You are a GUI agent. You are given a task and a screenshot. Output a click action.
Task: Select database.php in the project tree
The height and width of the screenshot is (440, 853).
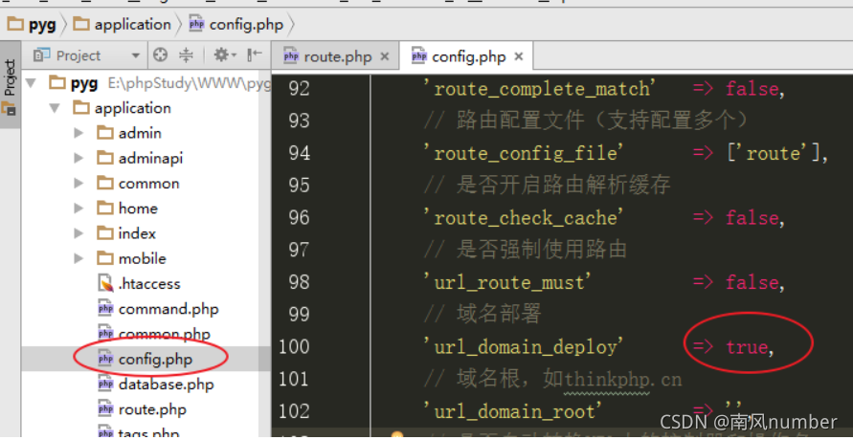[x=167, y=385]
